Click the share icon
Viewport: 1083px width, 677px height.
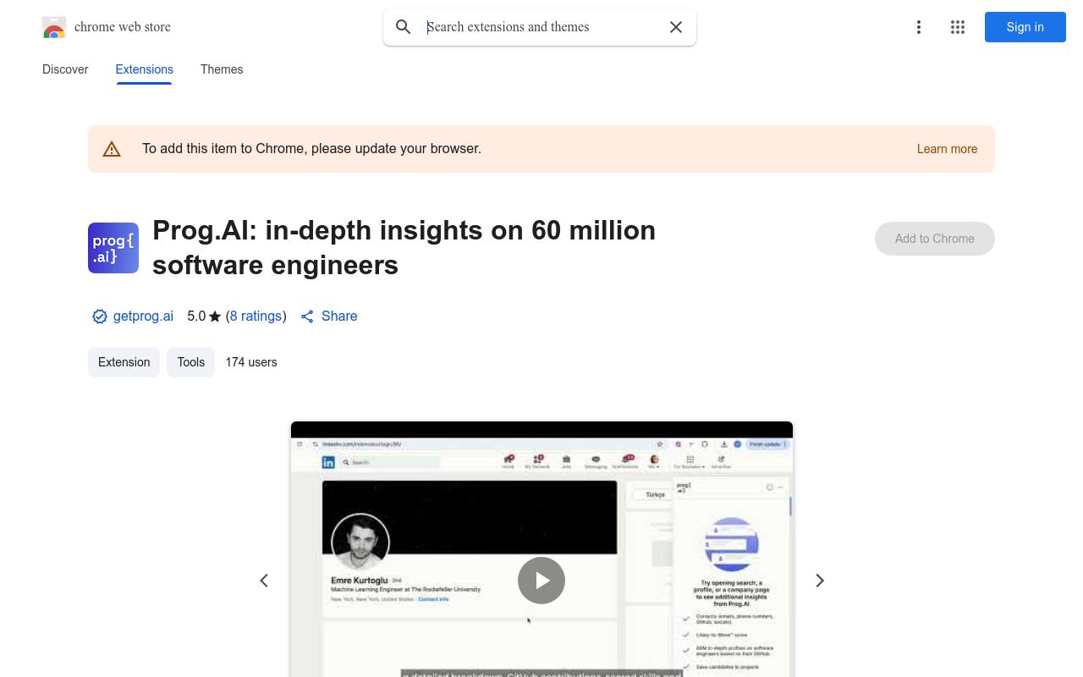pyautogui.click(x=307, y=316)
